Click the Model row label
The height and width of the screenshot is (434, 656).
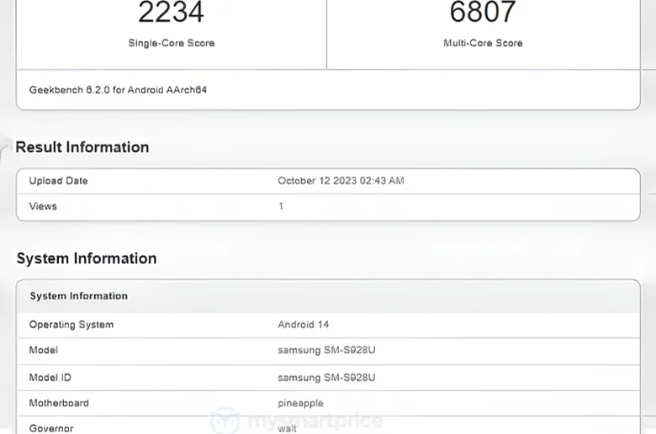click(x=44, y=350)
